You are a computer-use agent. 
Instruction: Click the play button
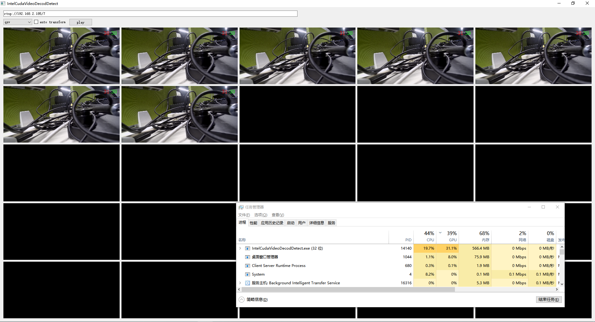pos(80,22)
